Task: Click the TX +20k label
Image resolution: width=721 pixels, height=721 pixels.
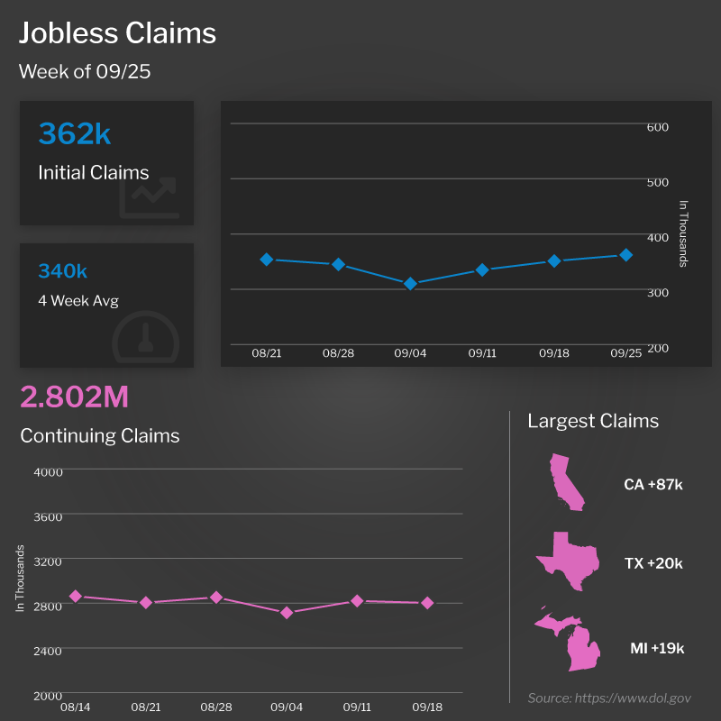Action: tap(653, 563)
